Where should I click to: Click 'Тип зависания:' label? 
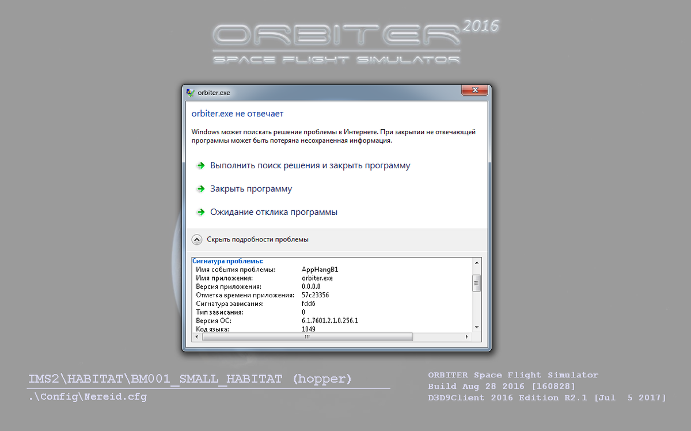(x=218, y=312)
